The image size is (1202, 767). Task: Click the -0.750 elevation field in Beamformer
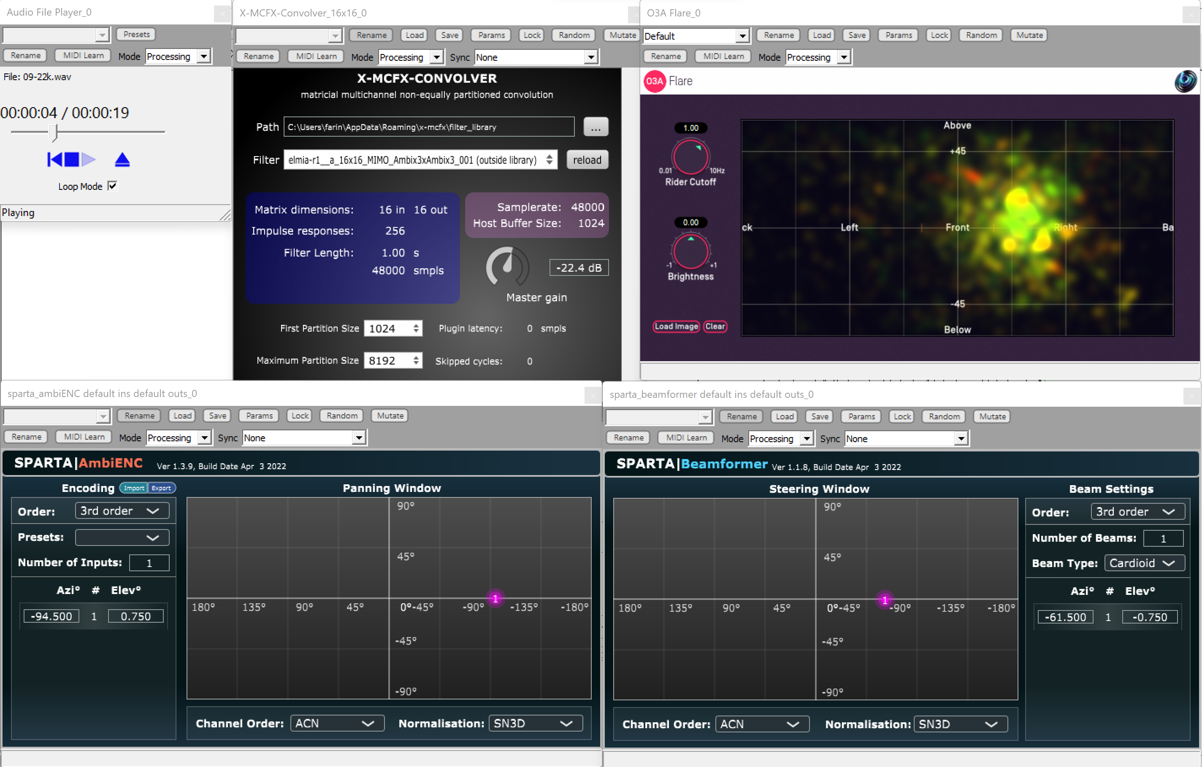point(1150,617)
